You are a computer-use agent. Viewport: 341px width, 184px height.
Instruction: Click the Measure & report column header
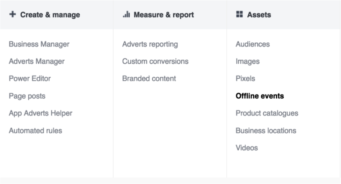point(164,15)
